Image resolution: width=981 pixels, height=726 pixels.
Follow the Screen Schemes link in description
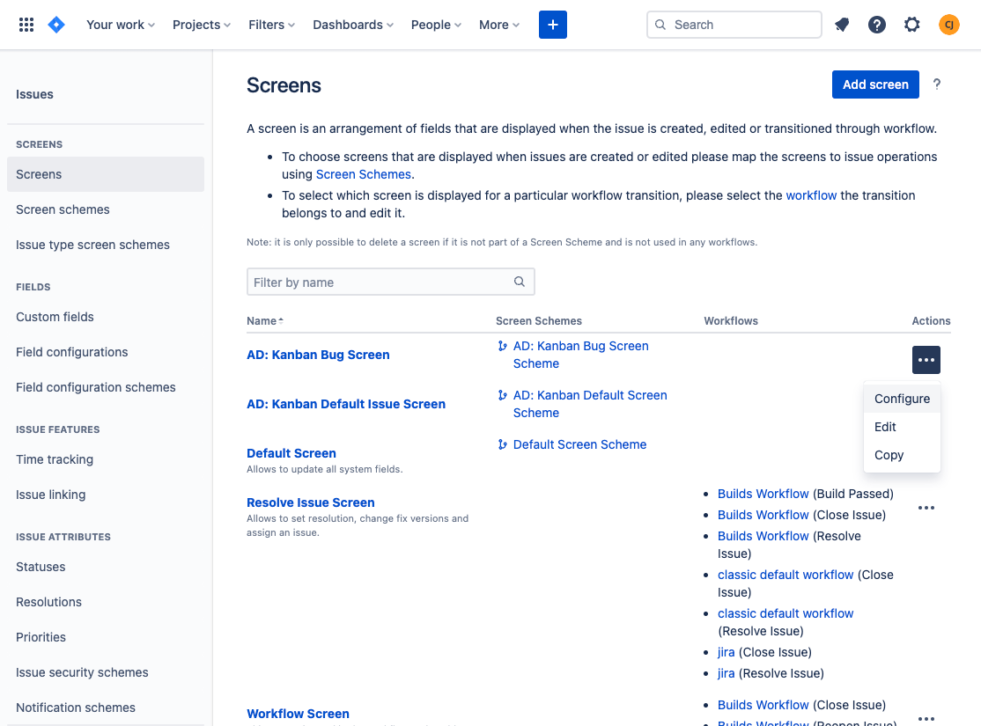pos(363,174)
